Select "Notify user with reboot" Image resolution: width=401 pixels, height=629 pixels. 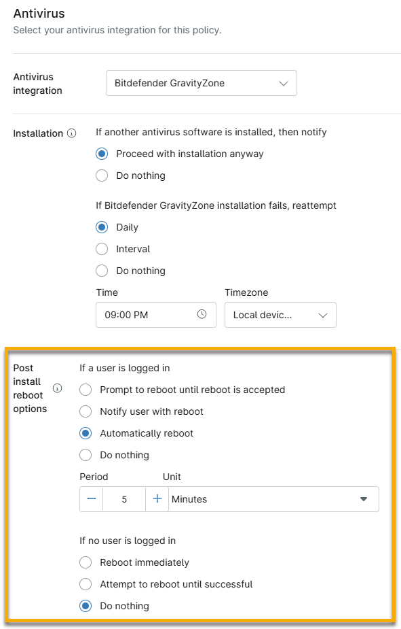point(86,411)
